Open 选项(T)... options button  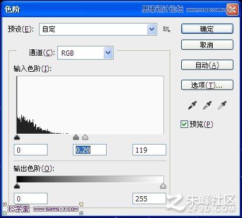point(207,85)
